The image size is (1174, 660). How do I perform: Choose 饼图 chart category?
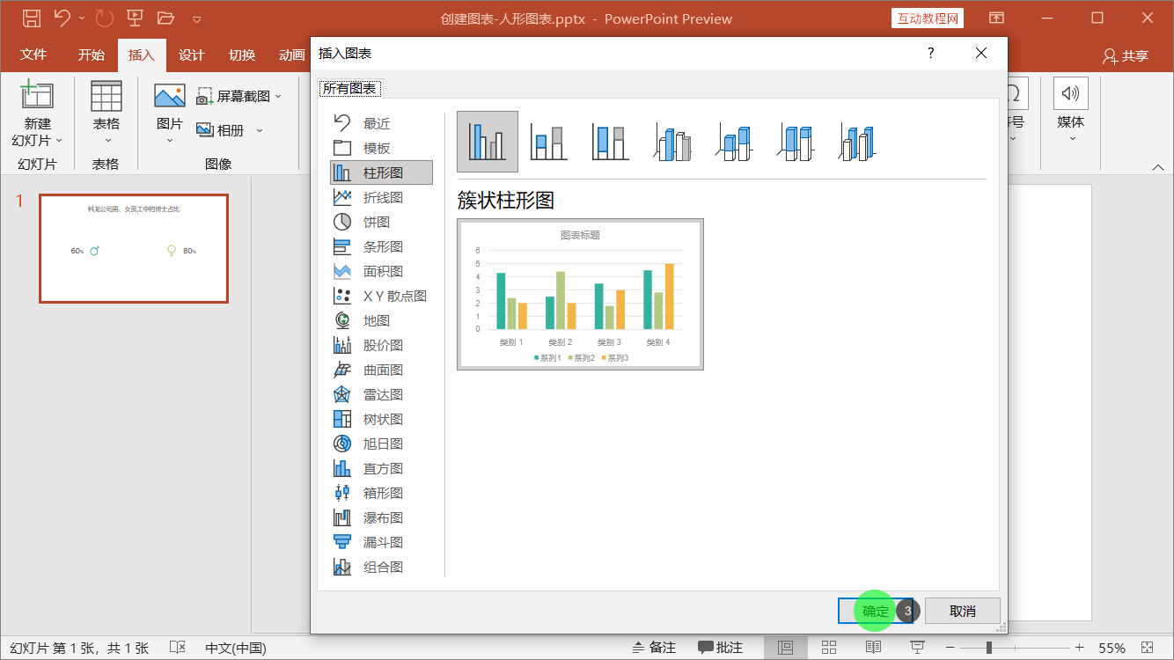click(381, 222)
